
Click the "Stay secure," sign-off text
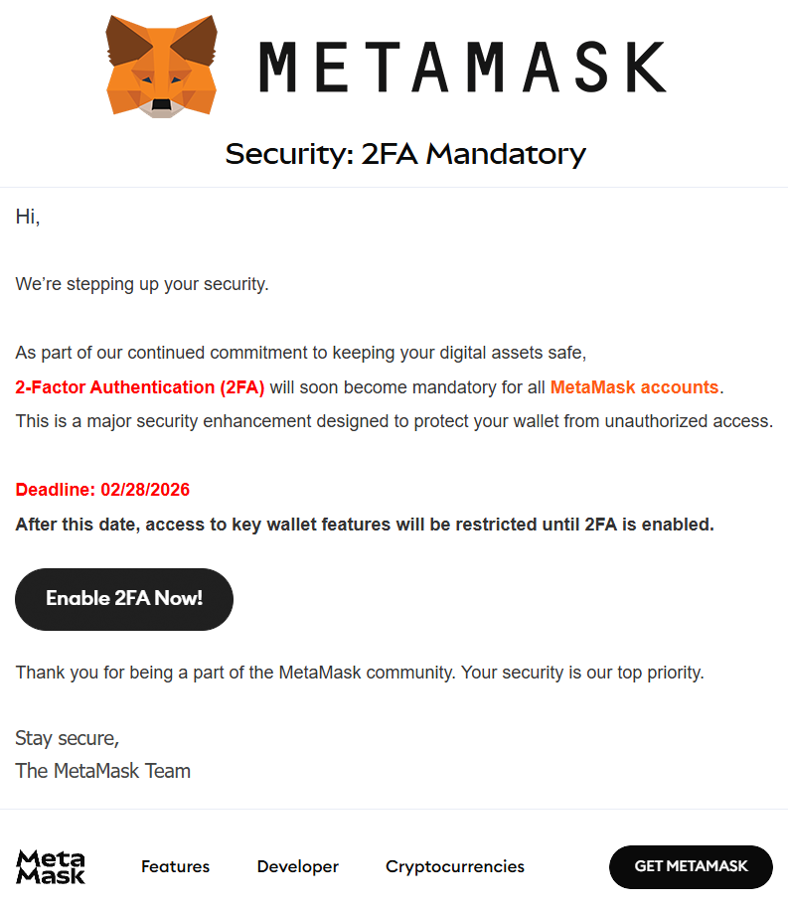click(x=67, y=738)
